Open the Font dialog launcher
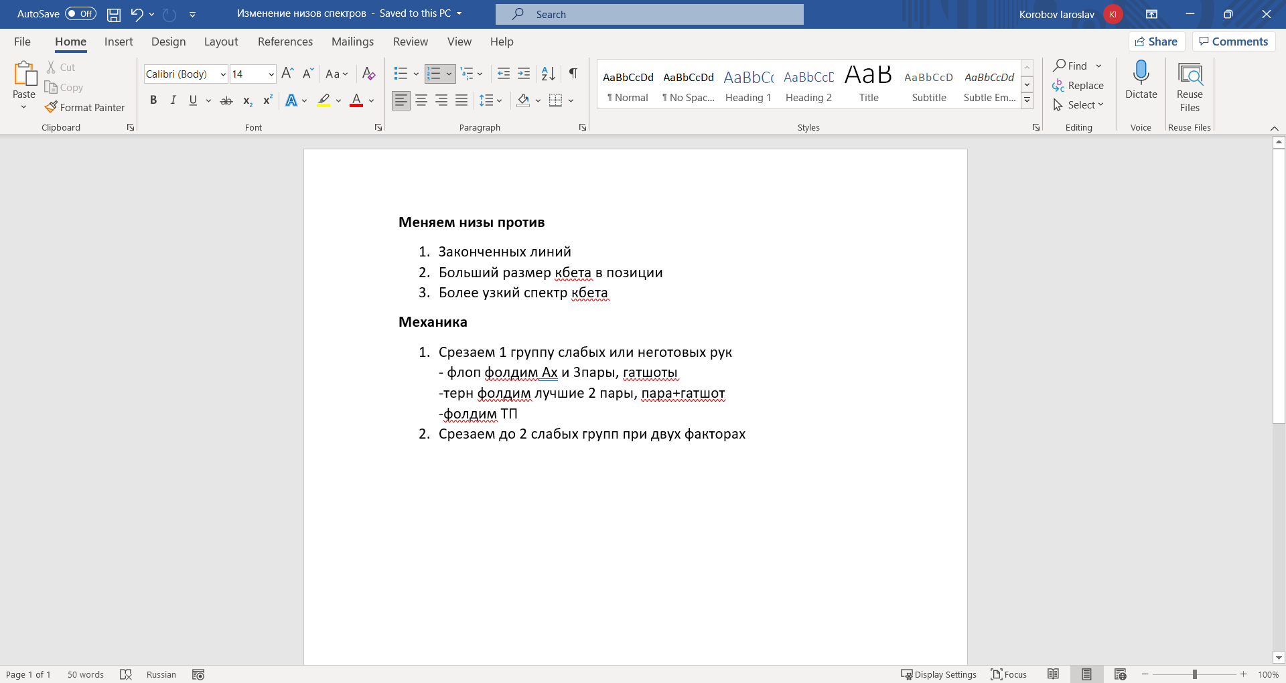Image resolution: width=1286 pixels, height=683 pixels. pyautogui.click(x=378, y=127)
